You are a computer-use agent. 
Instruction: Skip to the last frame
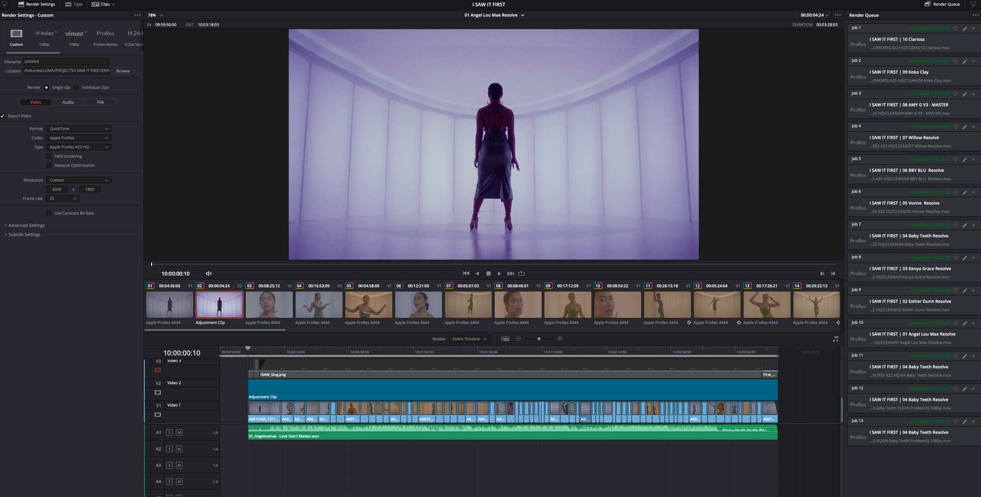[510, 274]
